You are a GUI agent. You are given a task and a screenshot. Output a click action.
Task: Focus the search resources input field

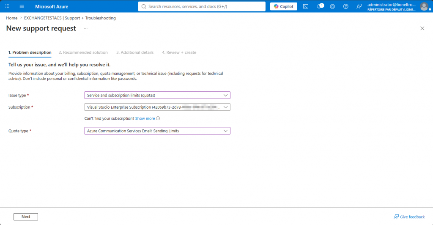[202, 6]
